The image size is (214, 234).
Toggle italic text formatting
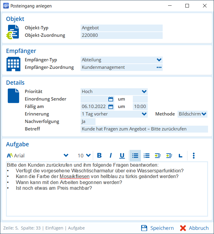[111, 156]
